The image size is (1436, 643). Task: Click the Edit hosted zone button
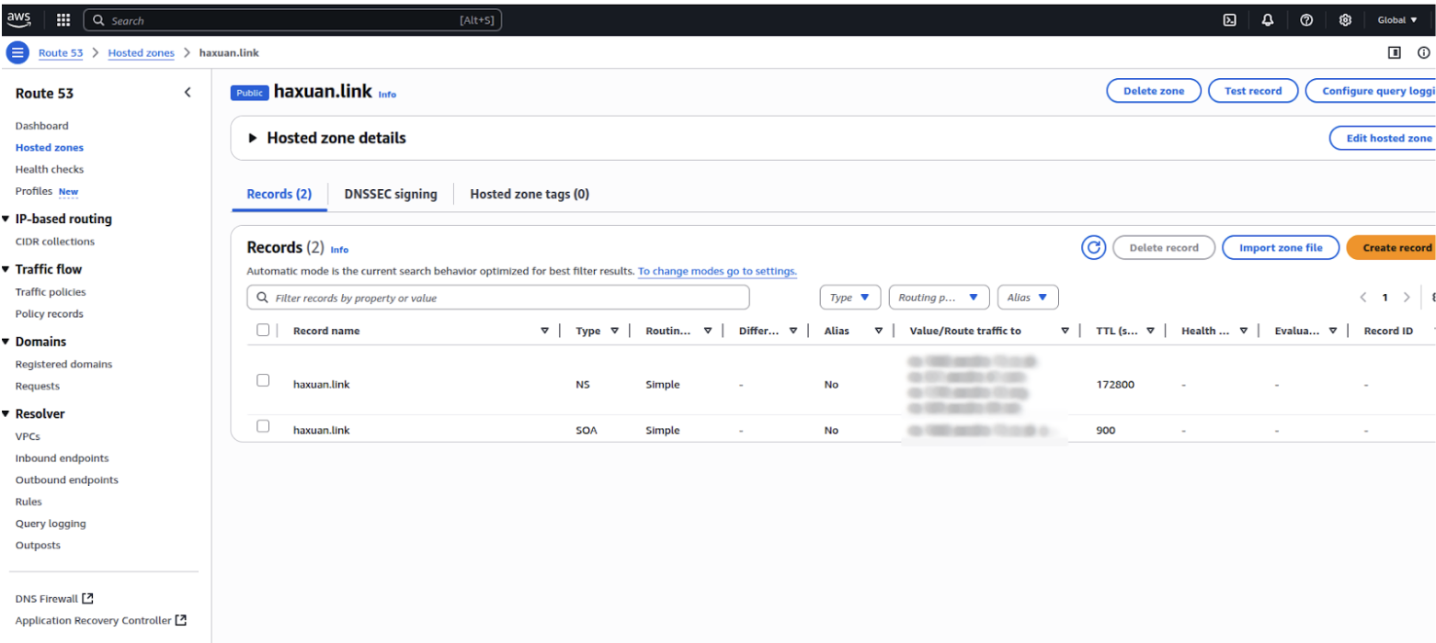[x=1383, y=138]
